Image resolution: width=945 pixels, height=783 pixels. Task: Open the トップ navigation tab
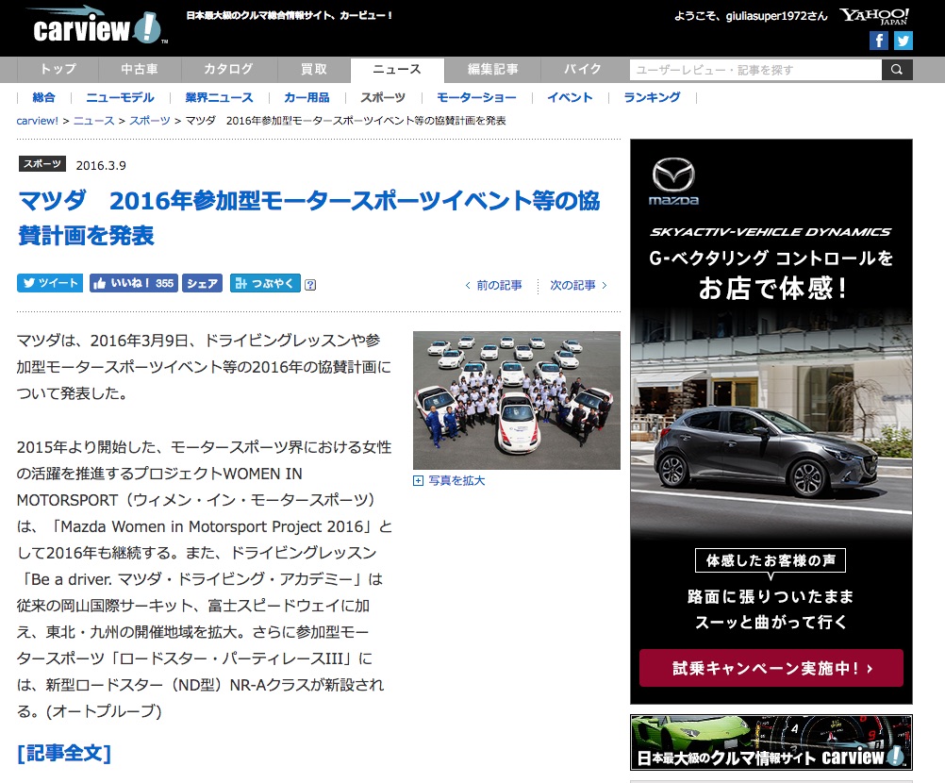58,69
